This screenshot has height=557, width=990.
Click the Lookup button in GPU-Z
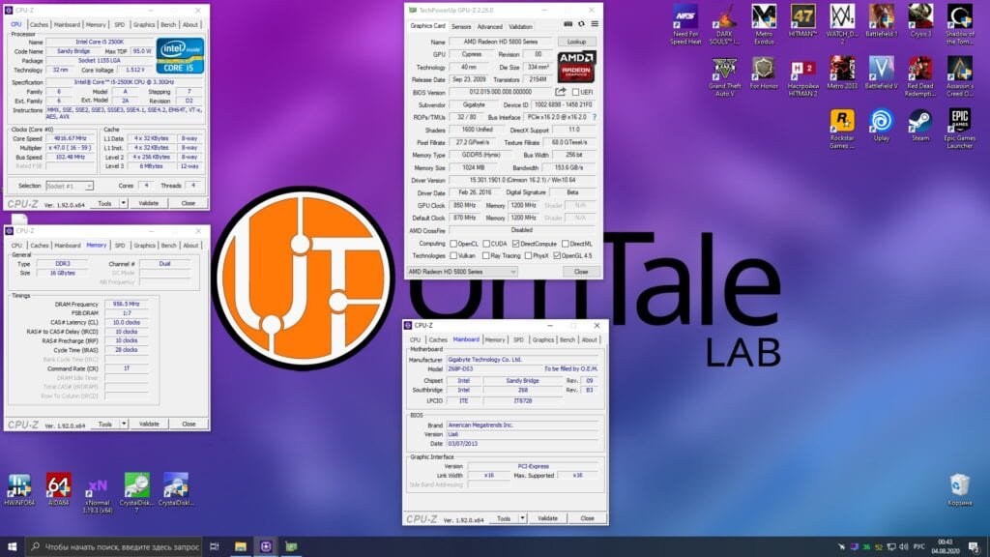(x=576, y=42)
